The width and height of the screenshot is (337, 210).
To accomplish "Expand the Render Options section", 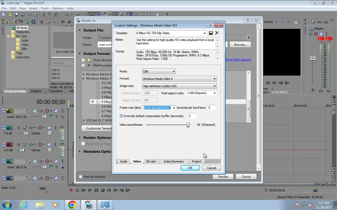I will tap(80, 138).
